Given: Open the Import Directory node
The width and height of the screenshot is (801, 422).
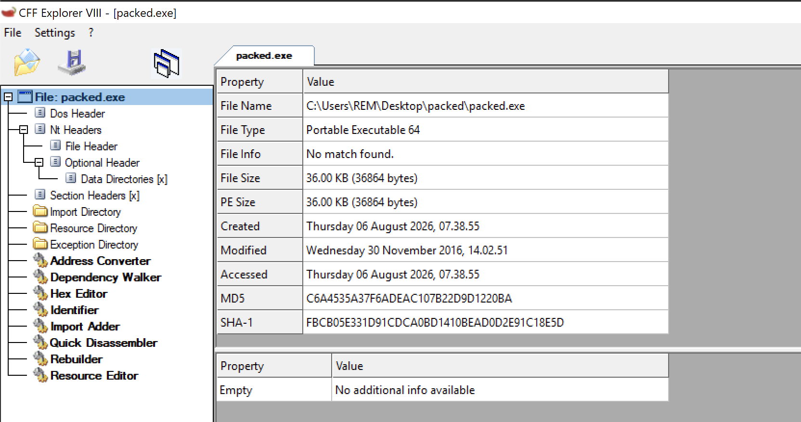Looking at the screenshot, I should coord(85,211).
